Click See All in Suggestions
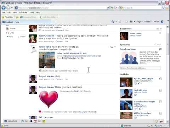This screenshot has height=128, width=170. (x=159, y=29)
